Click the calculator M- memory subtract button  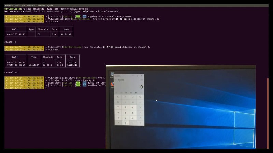131,92
